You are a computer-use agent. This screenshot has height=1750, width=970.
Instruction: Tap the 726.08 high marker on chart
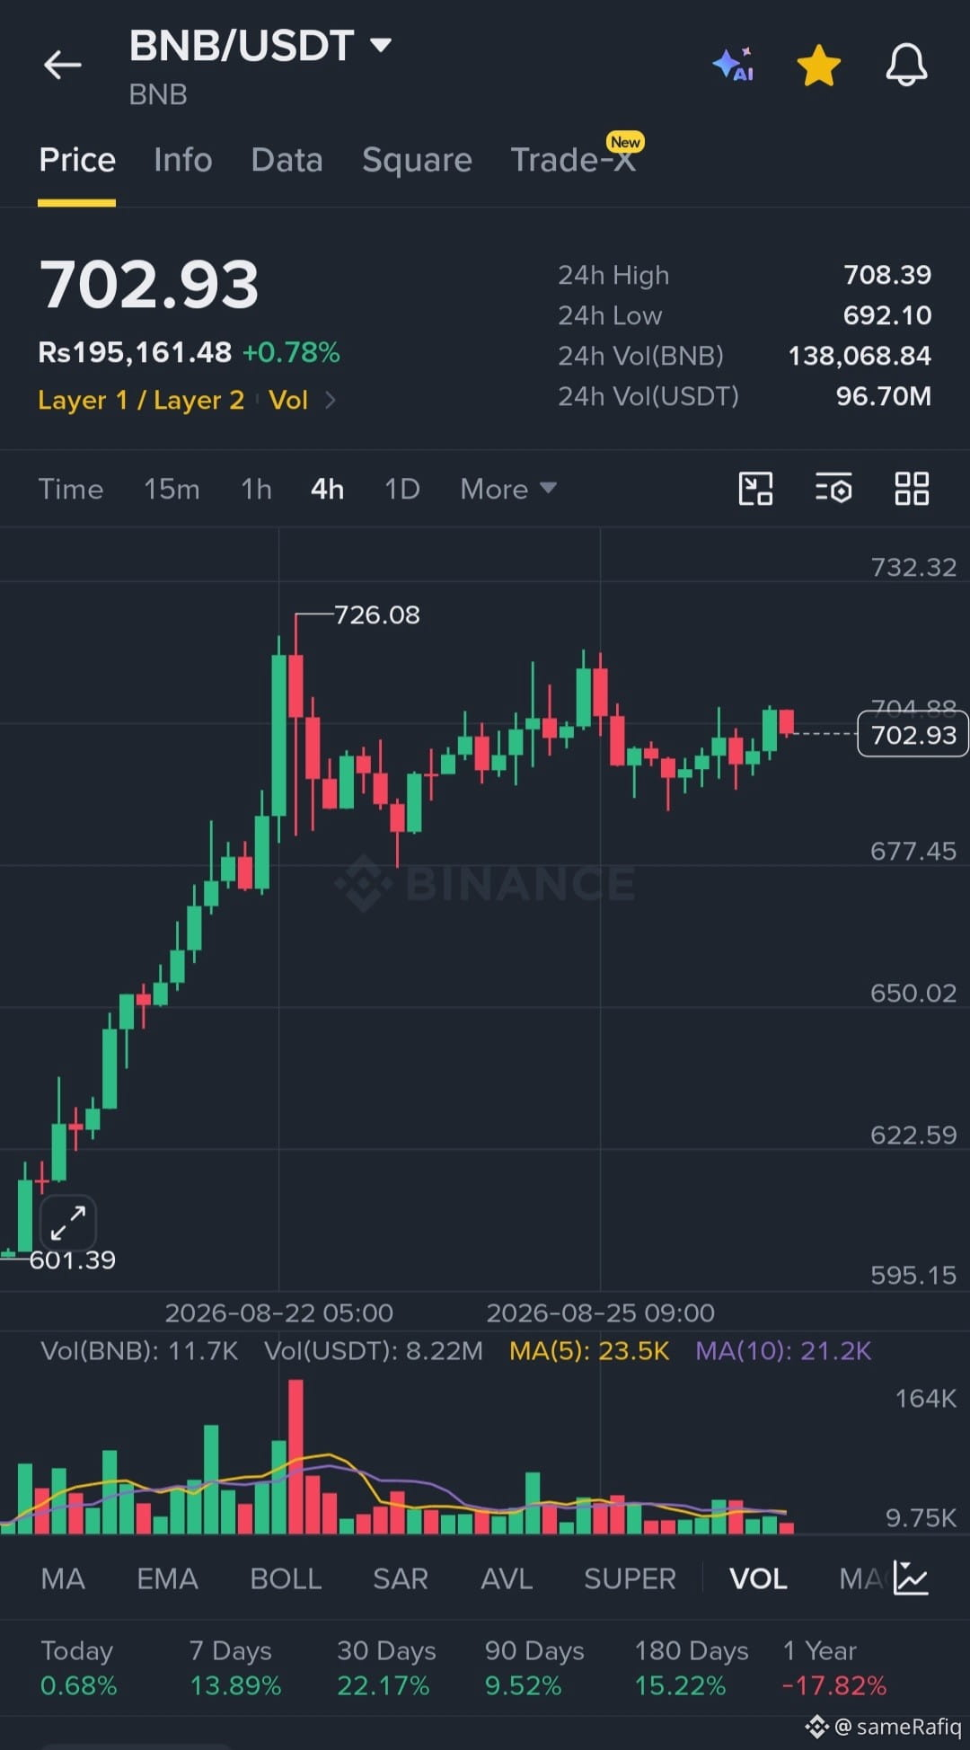[x=376, y=614]
